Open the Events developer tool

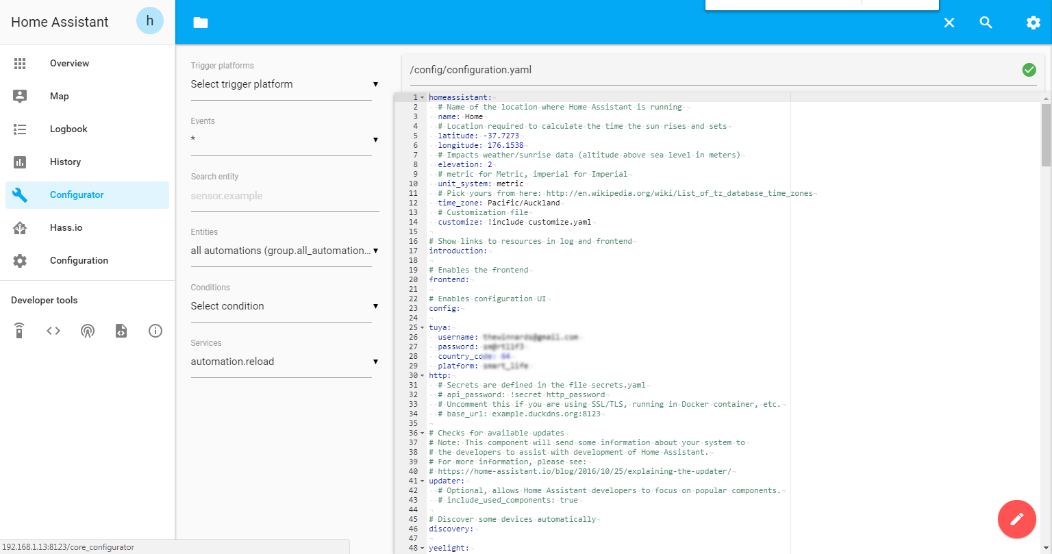click(88, 330)
